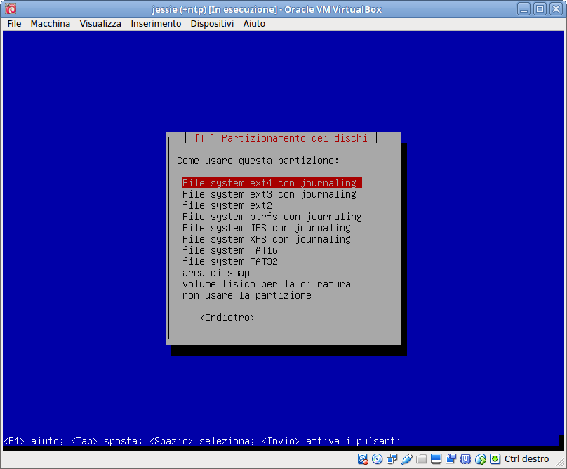Select File system ext4 con journaling
The width and height of the screenshot is (567, 469).
click(x=272, y=183)
